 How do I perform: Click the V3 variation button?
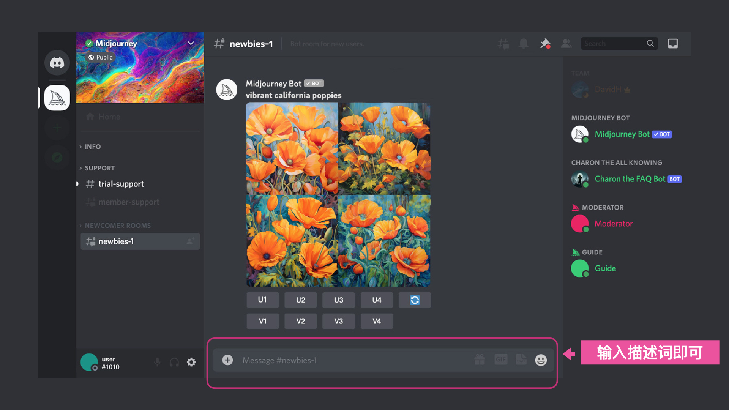(x=338, y=321)
